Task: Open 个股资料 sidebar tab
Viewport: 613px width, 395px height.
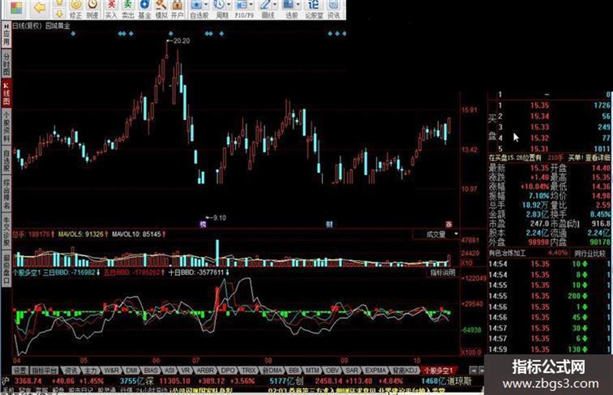Action: 6,127
